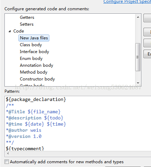Click the ${typecomment} line in pattern
Viewport: 151px width, 167px height.
tap(25, 149)
